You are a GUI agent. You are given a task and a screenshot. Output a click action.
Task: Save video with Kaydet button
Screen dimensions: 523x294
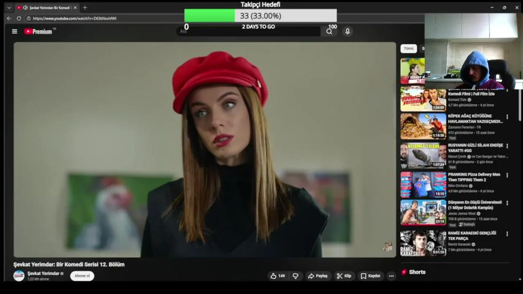point(370,276)
